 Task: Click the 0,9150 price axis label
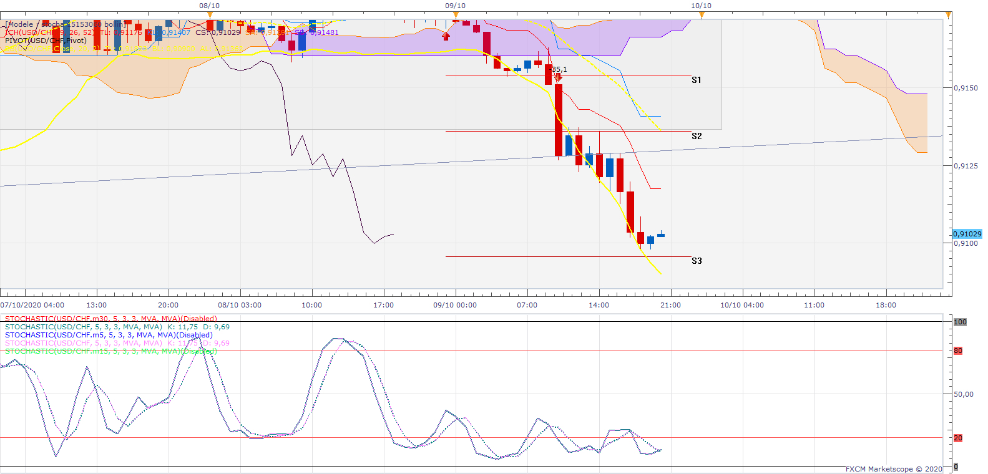point(966,88)
